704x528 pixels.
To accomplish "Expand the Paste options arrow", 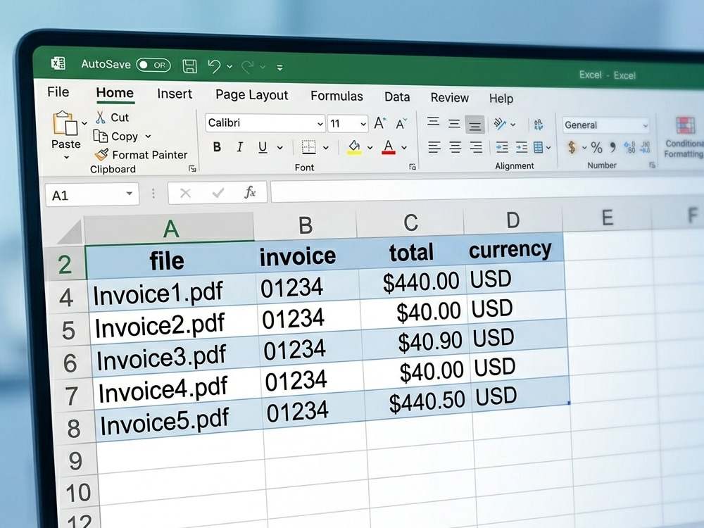I will click(x=66, y=157).
